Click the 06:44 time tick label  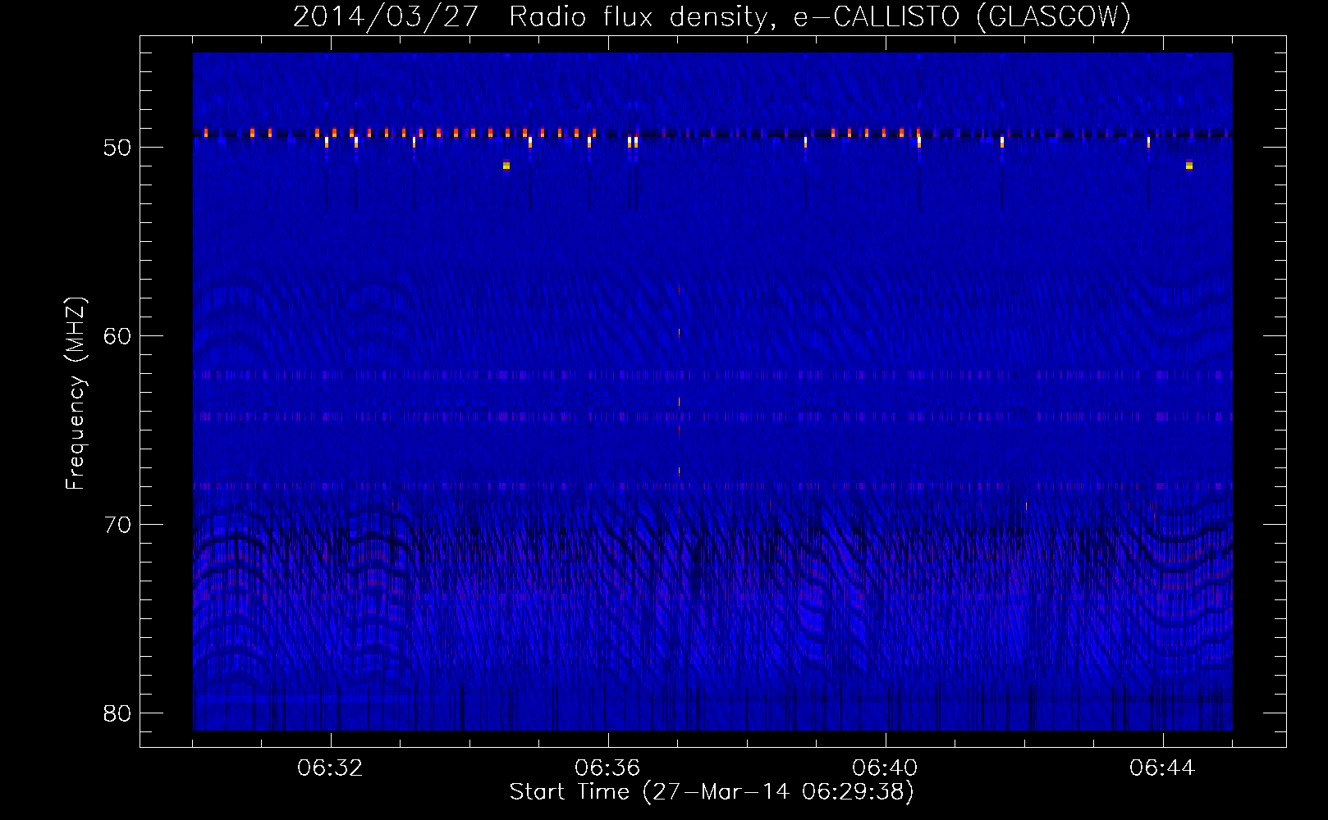coord(1162,768)
